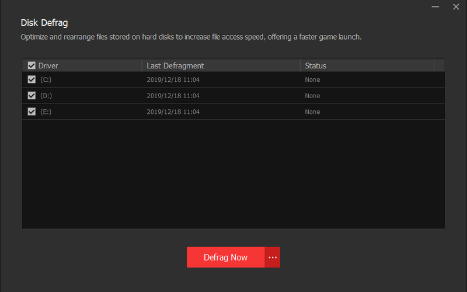Disable the (E:) drive checkbox
This screenshot has width=467, height=292.
(x=32, y=112)
